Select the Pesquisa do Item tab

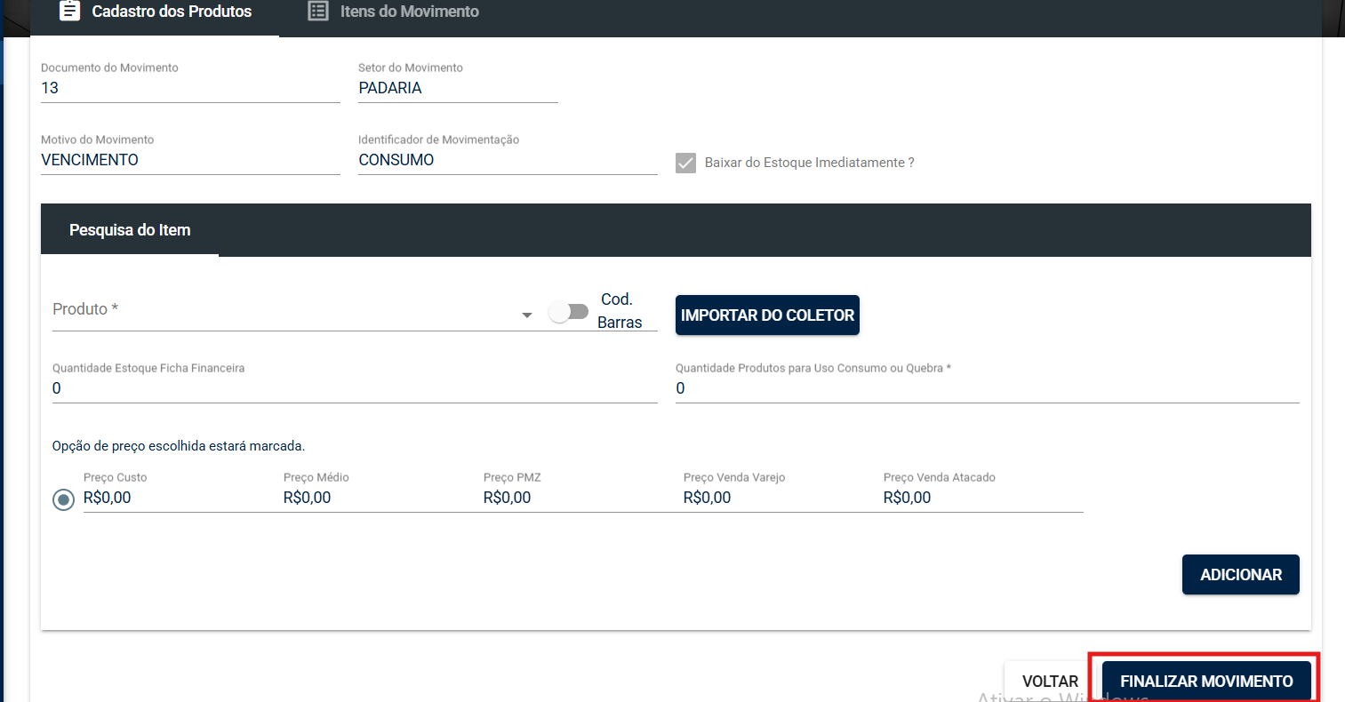coord(130,230)
